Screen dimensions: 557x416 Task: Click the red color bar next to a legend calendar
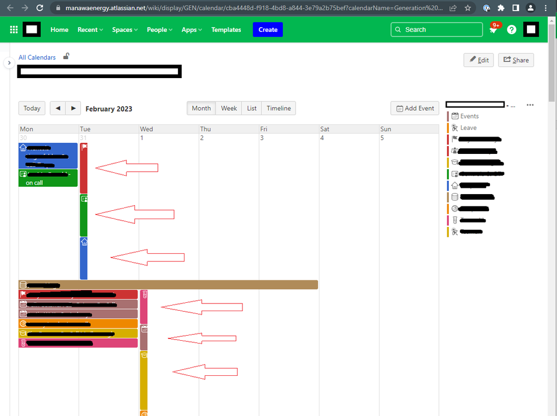[x=447, y=139]
